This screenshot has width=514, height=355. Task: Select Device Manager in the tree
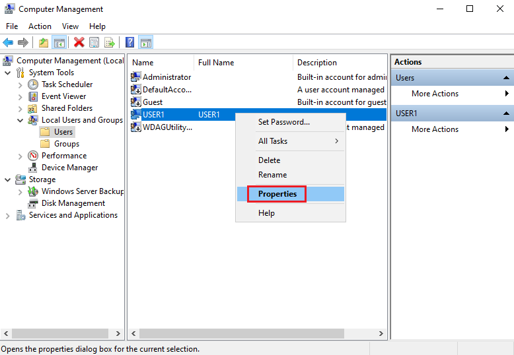[69, 168]
